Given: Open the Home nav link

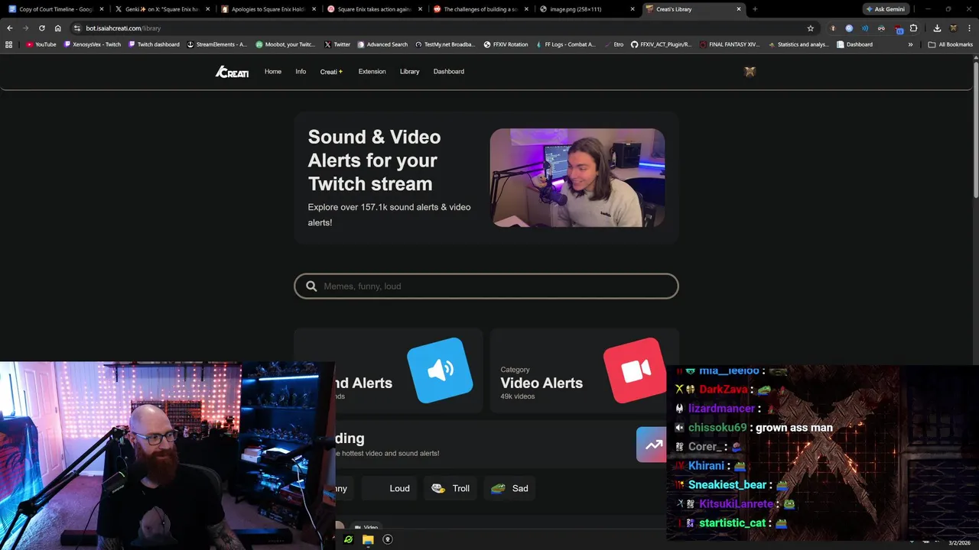Looking at the screenshot, I should pos(273,72).
